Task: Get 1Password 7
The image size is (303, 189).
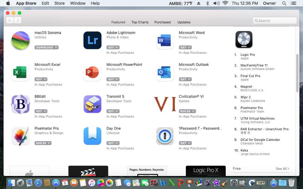Action: [183, 143]
